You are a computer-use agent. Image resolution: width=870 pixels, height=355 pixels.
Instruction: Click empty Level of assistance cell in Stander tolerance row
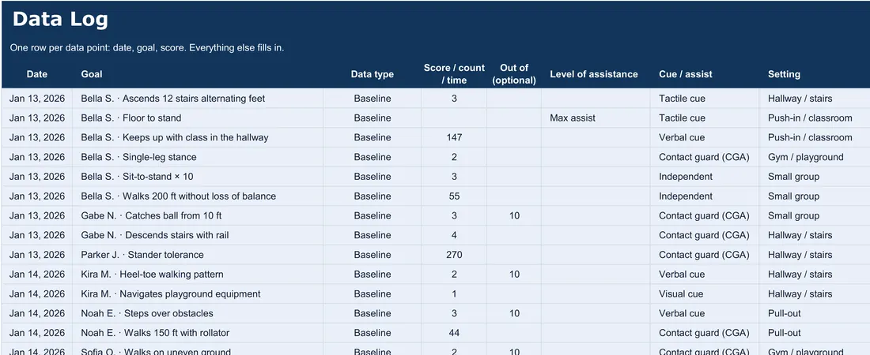(x=596, y=255)
